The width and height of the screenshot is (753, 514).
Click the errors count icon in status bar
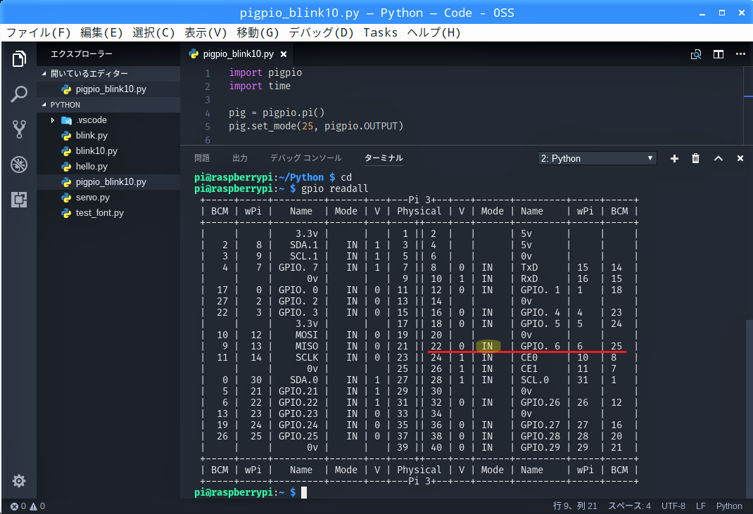pyautogui.click(x=18, y=506)
